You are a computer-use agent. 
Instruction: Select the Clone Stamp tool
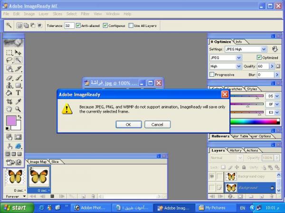pyautogui.click(x=9, y=85)
